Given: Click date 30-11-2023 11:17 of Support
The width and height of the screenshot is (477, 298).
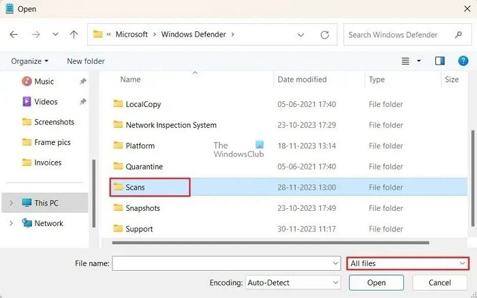Looking at the screenshot, I should pos(307,229).
